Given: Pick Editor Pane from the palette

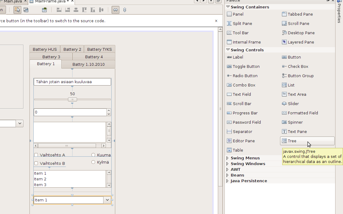Looking at the screenshot, I should [x=241, y=141].
